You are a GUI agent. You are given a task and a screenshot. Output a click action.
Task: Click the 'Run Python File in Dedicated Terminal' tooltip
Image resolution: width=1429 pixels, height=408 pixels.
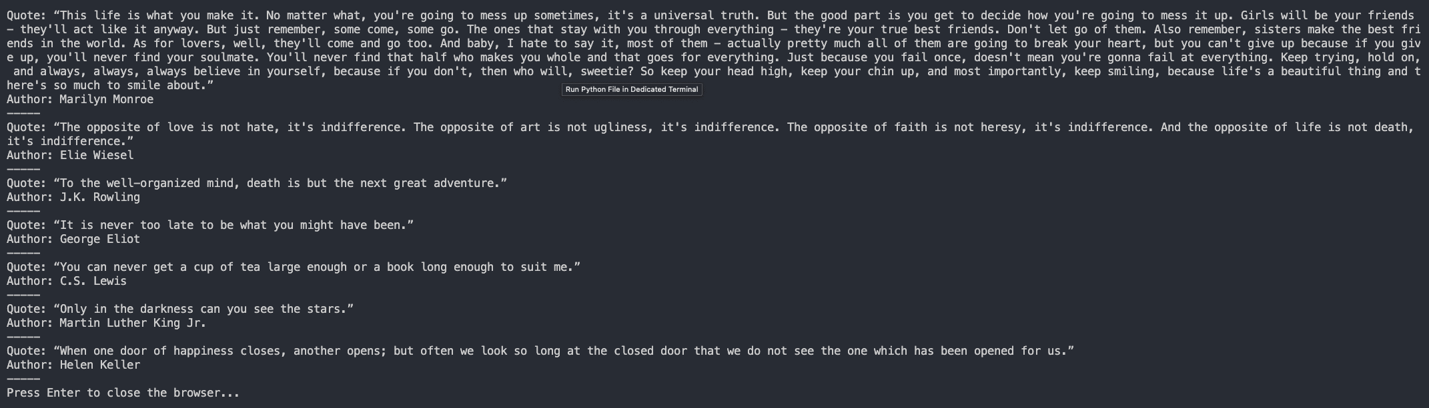point(632,89)
